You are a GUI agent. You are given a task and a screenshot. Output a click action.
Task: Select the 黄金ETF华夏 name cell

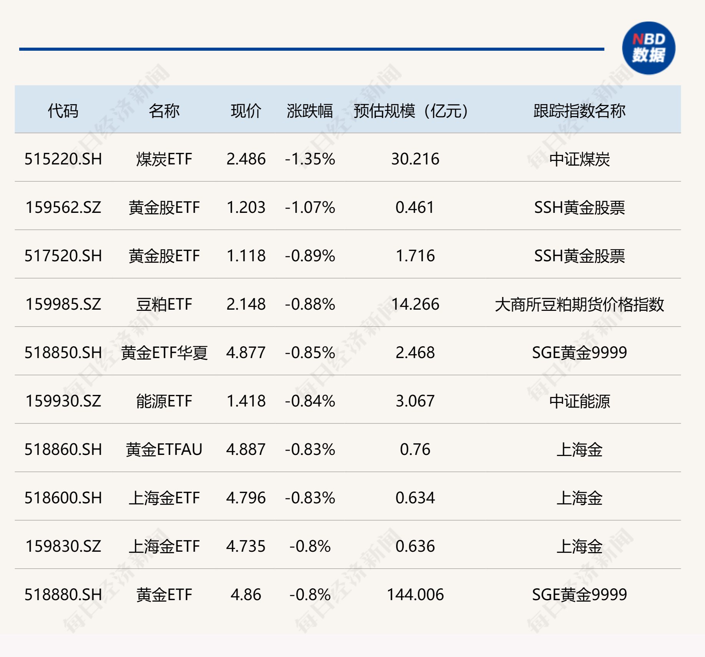coord(164,353)
